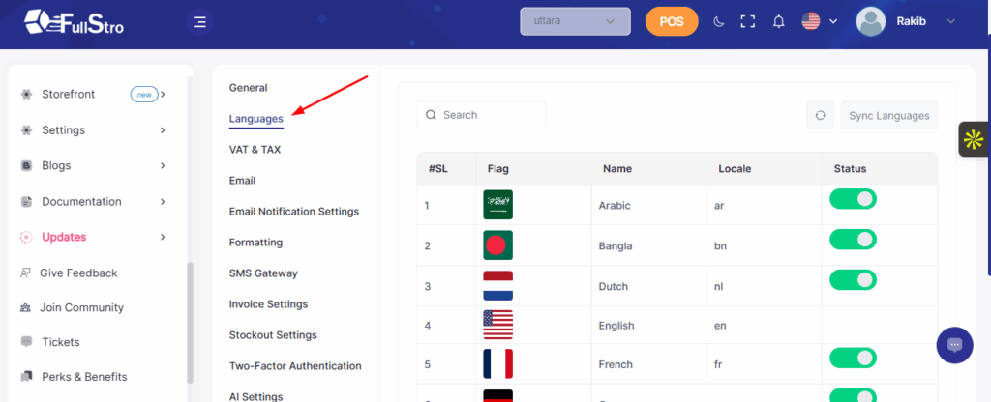
Task: Click the hamburger menu icon
Action: [x=199, y=21]
